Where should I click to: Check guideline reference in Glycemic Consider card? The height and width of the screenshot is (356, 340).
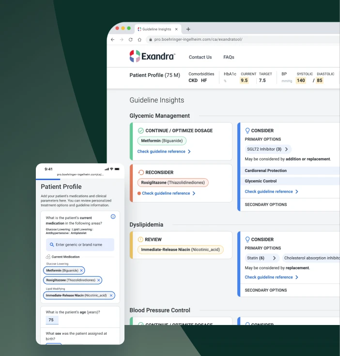click(x=271, y=192)
